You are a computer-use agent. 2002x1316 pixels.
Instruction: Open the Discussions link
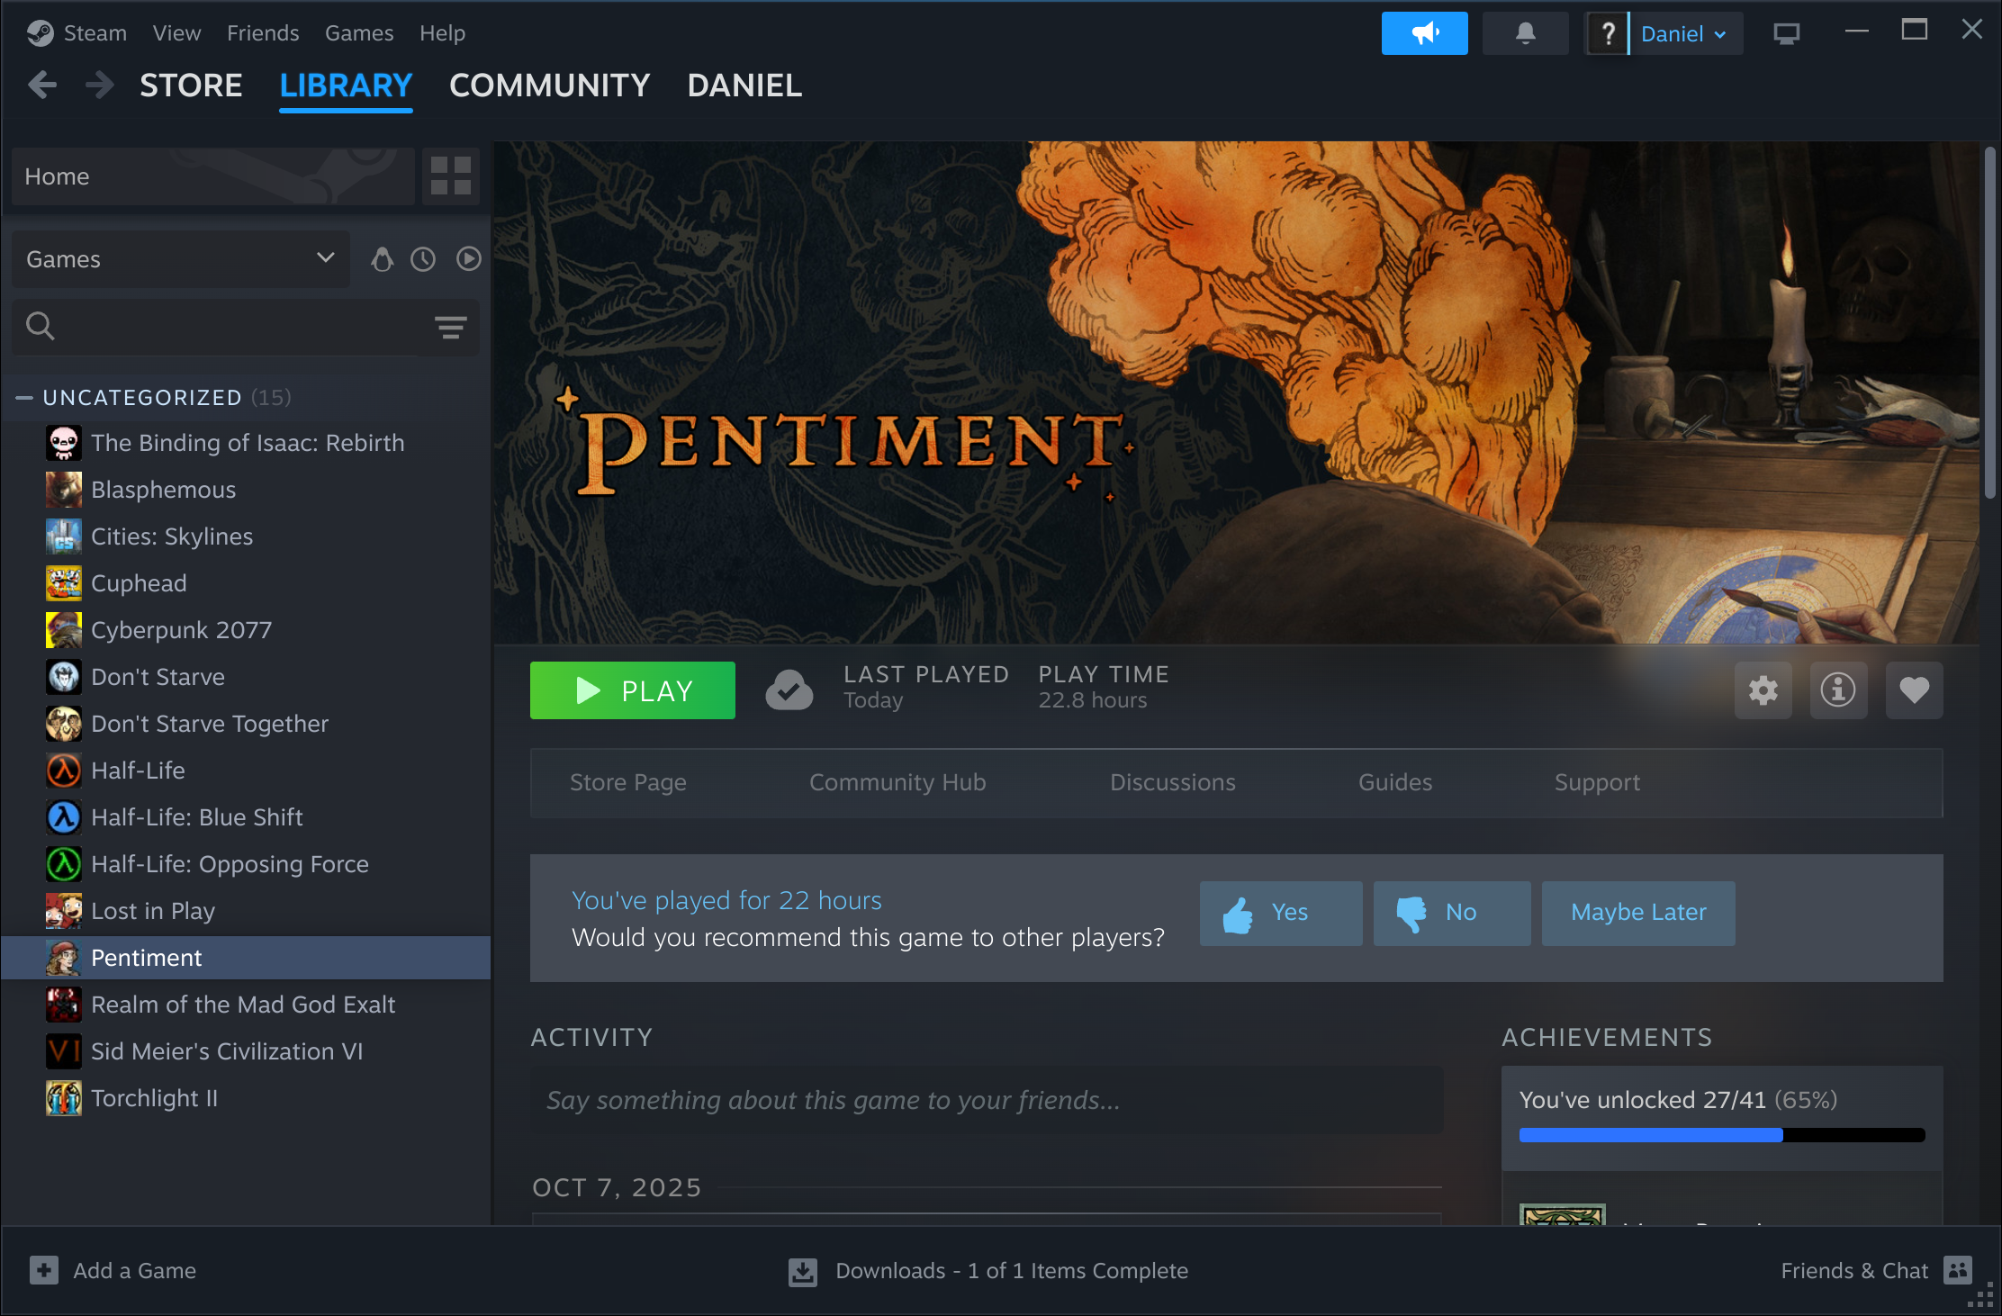1172,782
